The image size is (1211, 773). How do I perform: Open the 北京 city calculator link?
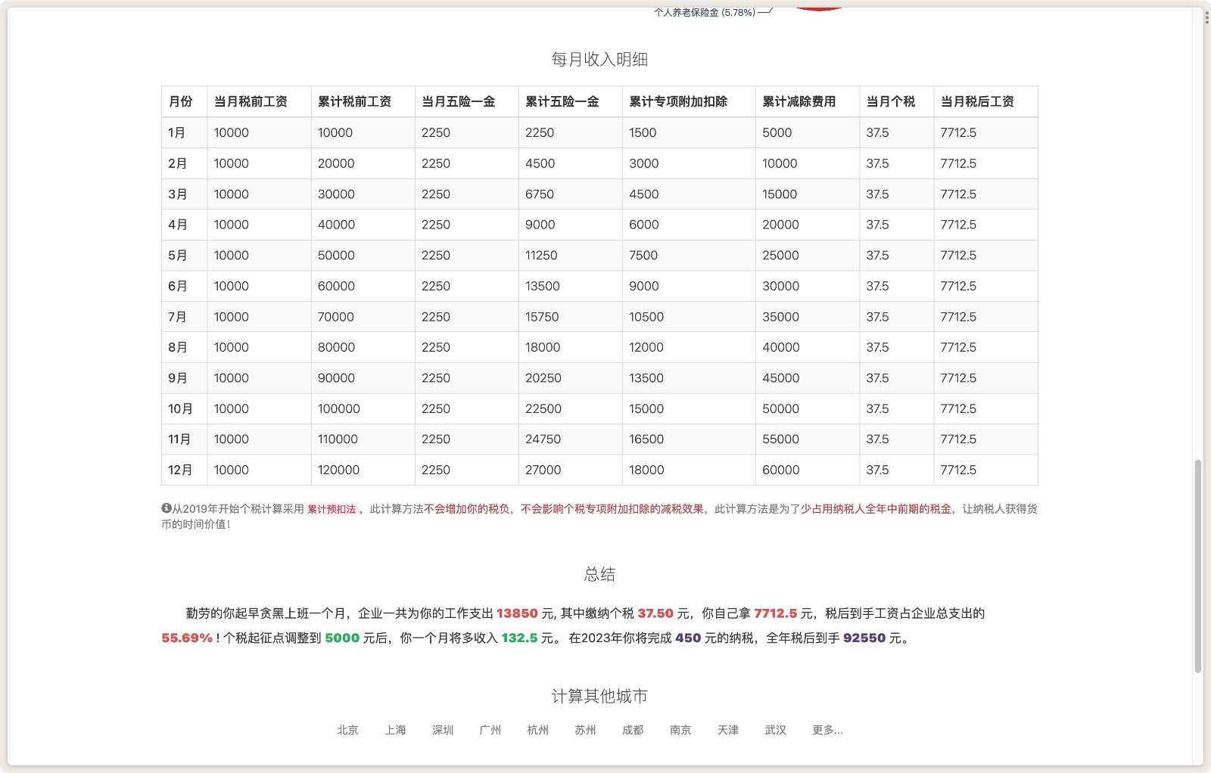tap(347, 730)
